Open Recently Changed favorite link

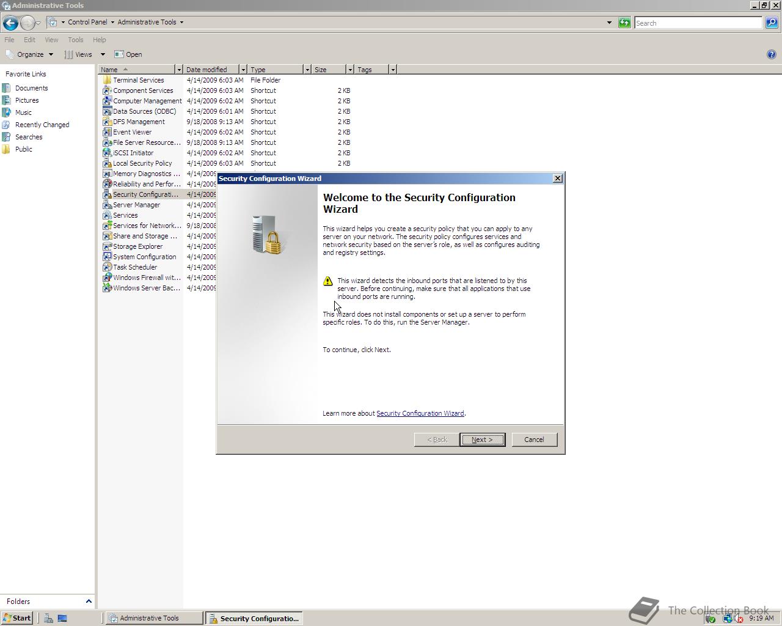(x=42, y=125)
